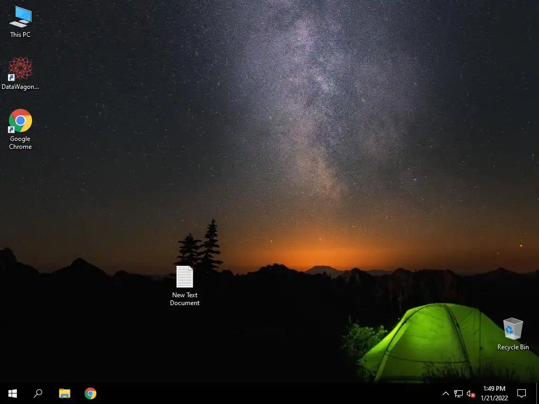Screen dimensions: 539x404
Task: Open taskbar search magnifier
Action: (x=38, y=393)
